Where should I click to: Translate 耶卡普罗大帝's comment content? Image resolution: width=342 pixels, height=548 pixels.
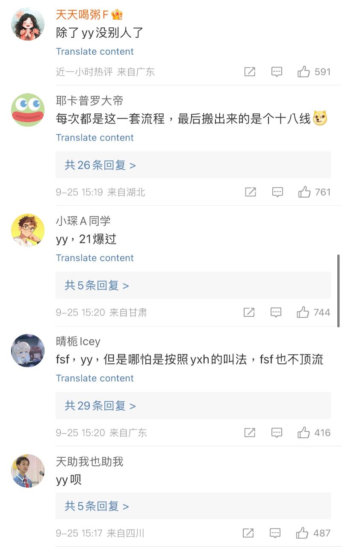coord(94,138)
